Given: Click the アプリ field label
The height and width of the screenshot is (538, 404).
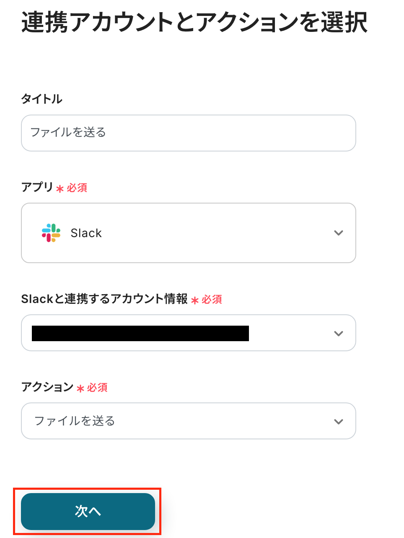Looking at the screenshot, I should [x=37, y=187].
